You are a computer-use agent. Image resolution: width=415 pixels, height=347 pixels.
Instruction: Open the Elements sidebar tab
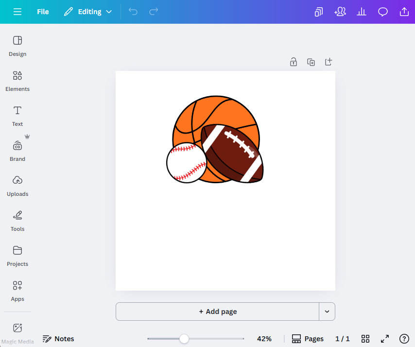pyautogui.click(x=17, y=81)
